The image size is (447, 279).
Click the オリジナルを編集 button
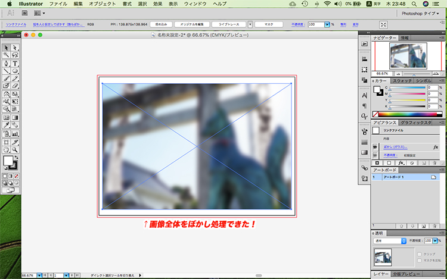192,24
